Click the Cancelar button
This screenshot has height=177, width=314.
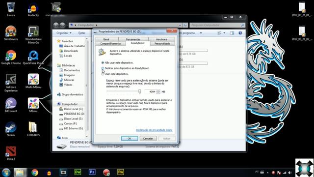pos(148,139)
